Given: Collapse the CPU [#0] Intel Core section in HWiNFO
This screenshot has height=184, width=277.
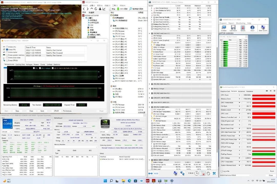Looking at the screenshot, I should click(x=150, y=33).
